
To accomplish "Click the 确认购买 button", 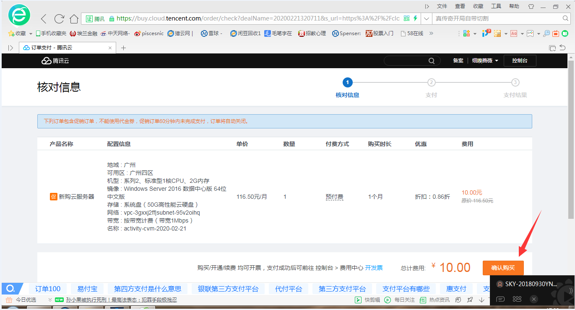I will point(503,268).
